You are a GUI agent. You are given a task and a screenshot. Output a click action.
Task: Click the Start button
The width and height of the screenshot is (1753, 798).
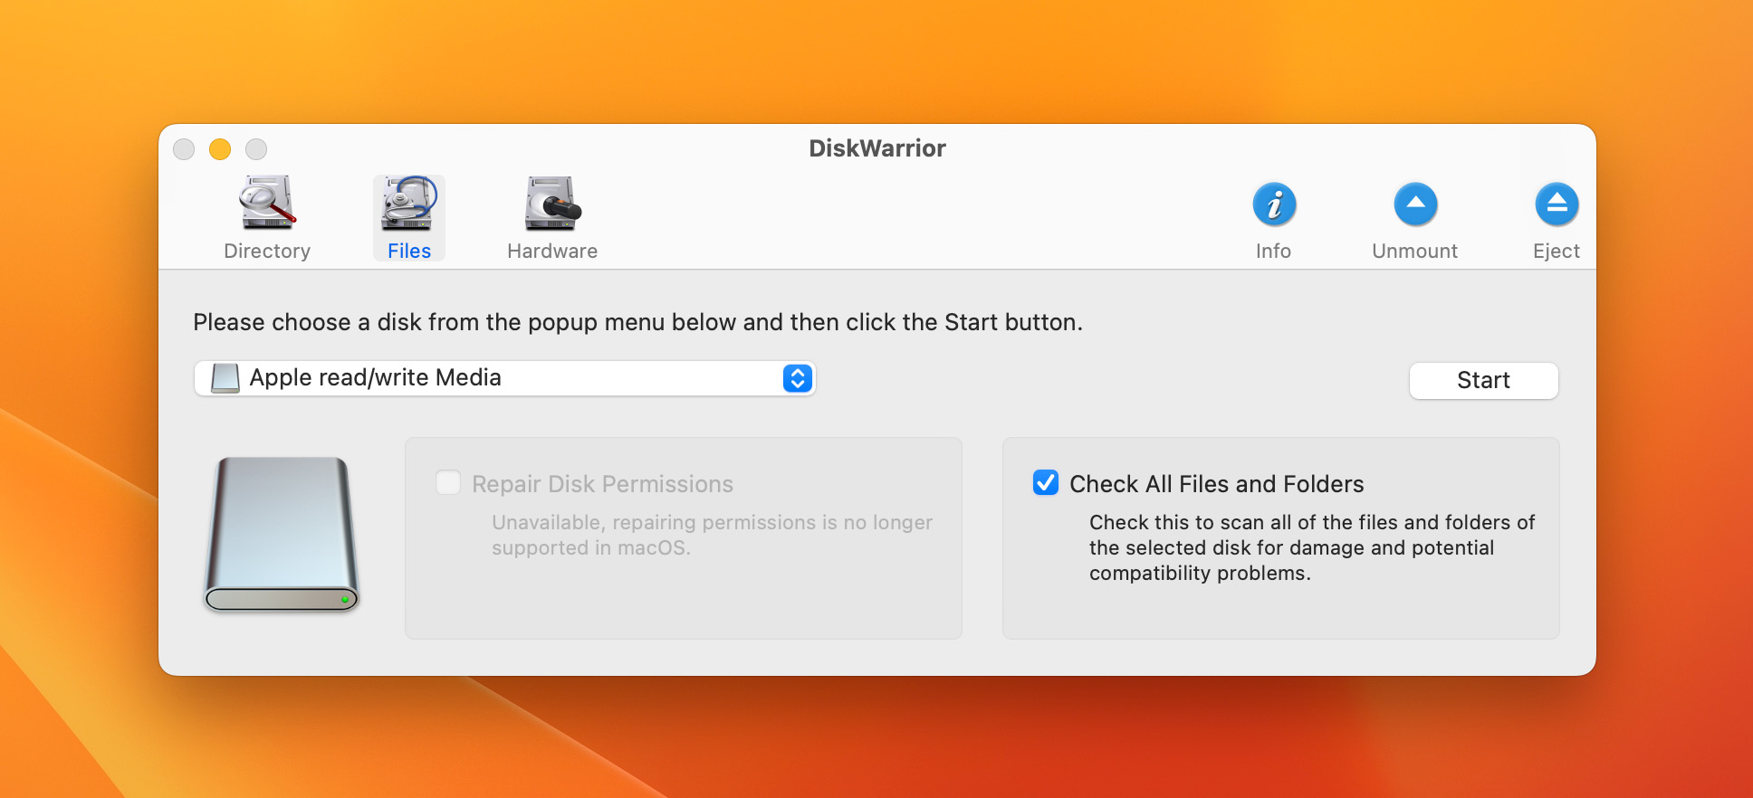[1483, 380]
